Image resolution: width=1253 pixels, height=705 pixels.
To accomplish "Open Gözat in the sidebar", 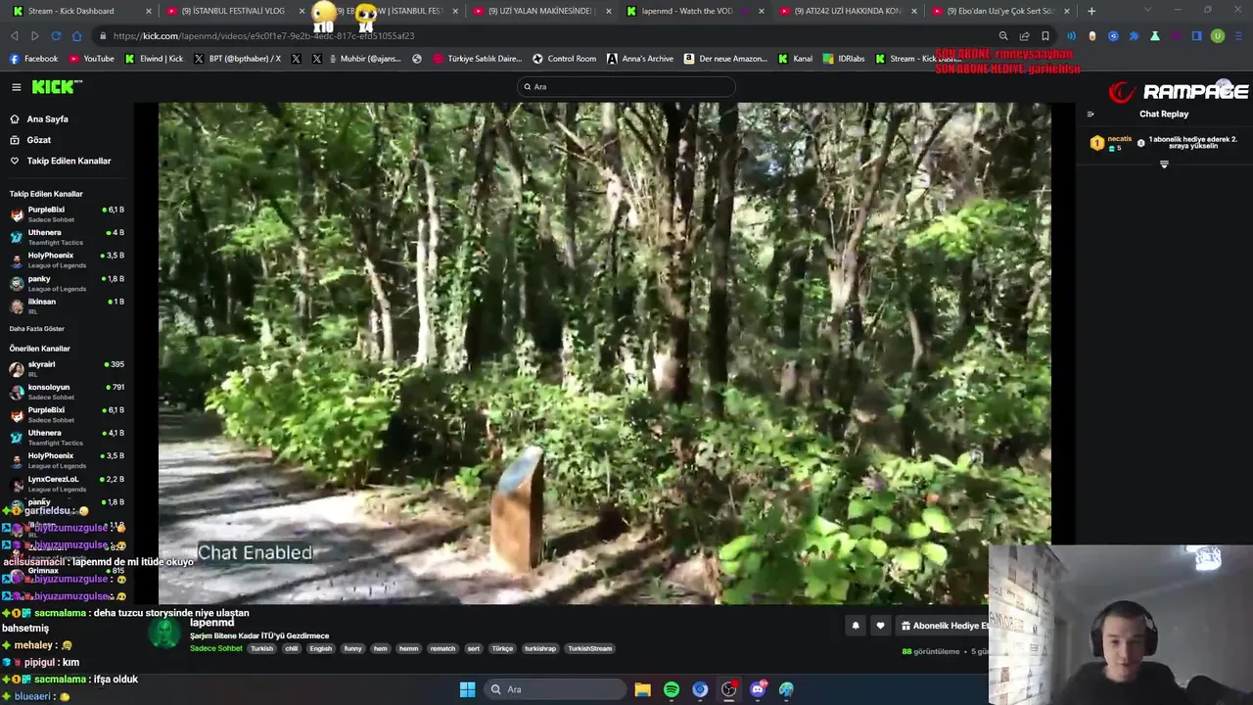I will pyautogui.click(x=30, y=140).
